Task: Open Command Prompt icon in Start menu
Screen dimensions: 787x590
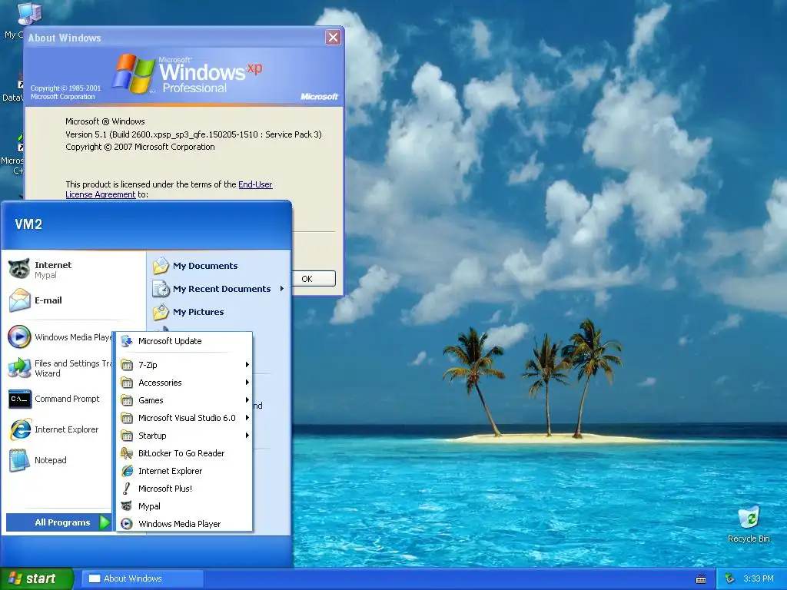Action: (19, 399)
